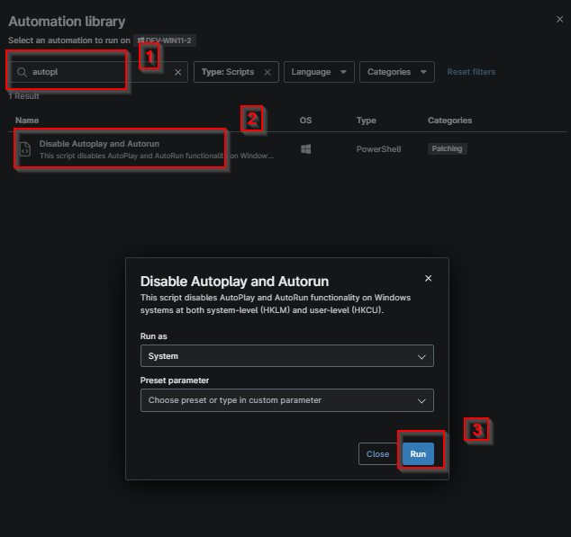Image resolution: width=571 pixels, height=537 pixels.
Task: Open the Language filter dropdown
Action: tap(319, 72)
